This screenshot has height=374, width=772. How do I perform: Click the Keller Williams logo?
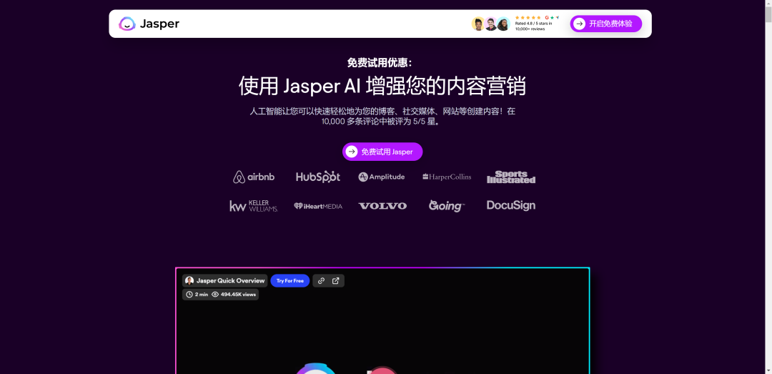[x=254, y=206]
